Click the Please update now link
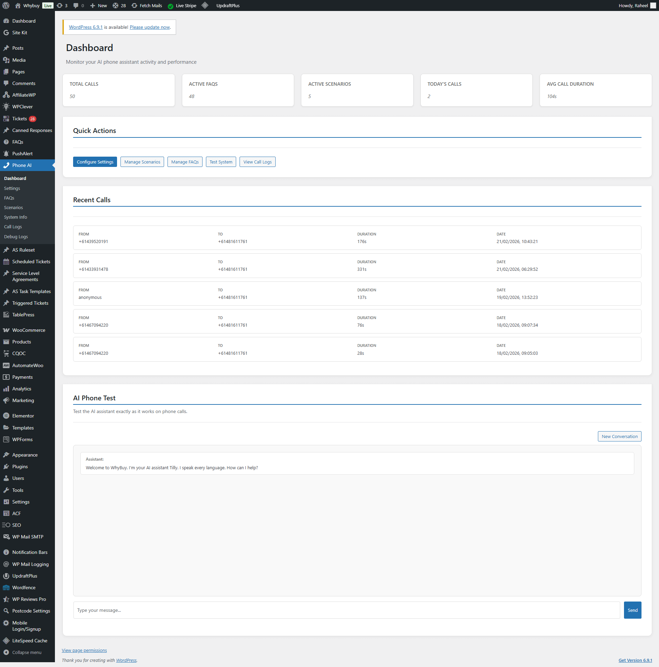This screenshot has width=659, height=667. pos(150,27)
